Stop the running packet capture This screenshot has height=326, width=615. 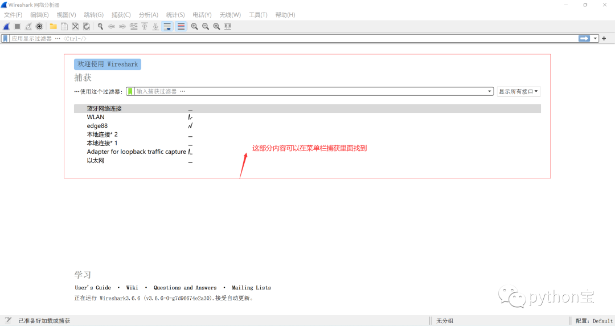click(17, 26)
